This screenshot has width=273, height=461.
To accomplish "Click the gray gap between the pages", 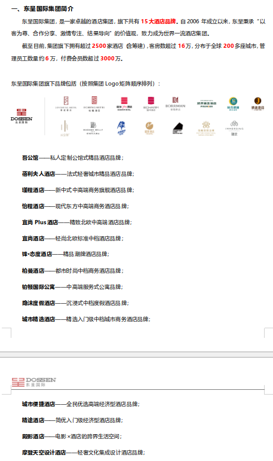I will point(136,355).
